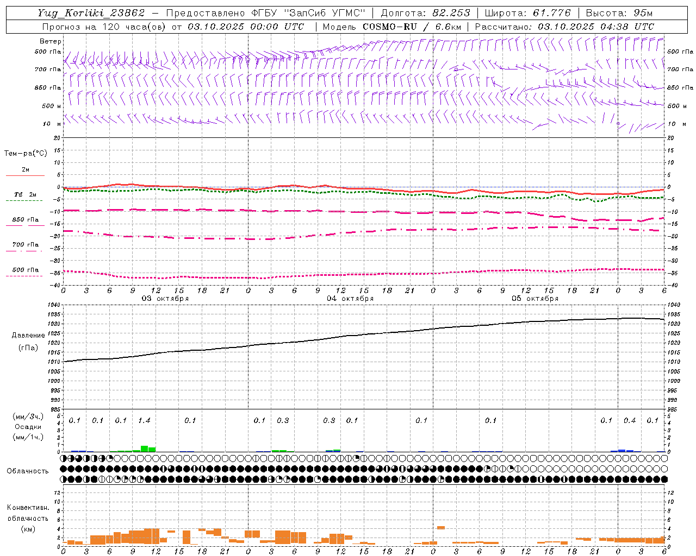Click the (км) unit under облачность
Viewport: 696px width, 556px height.
[x=28, y=529]
